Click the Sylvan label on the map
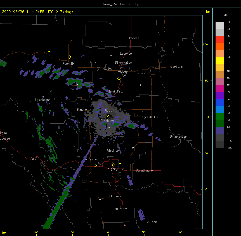 [109, 69]
